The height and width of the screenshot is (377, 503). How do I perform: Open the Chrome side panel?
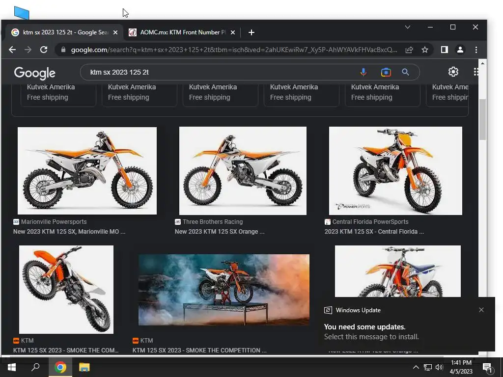444,50
